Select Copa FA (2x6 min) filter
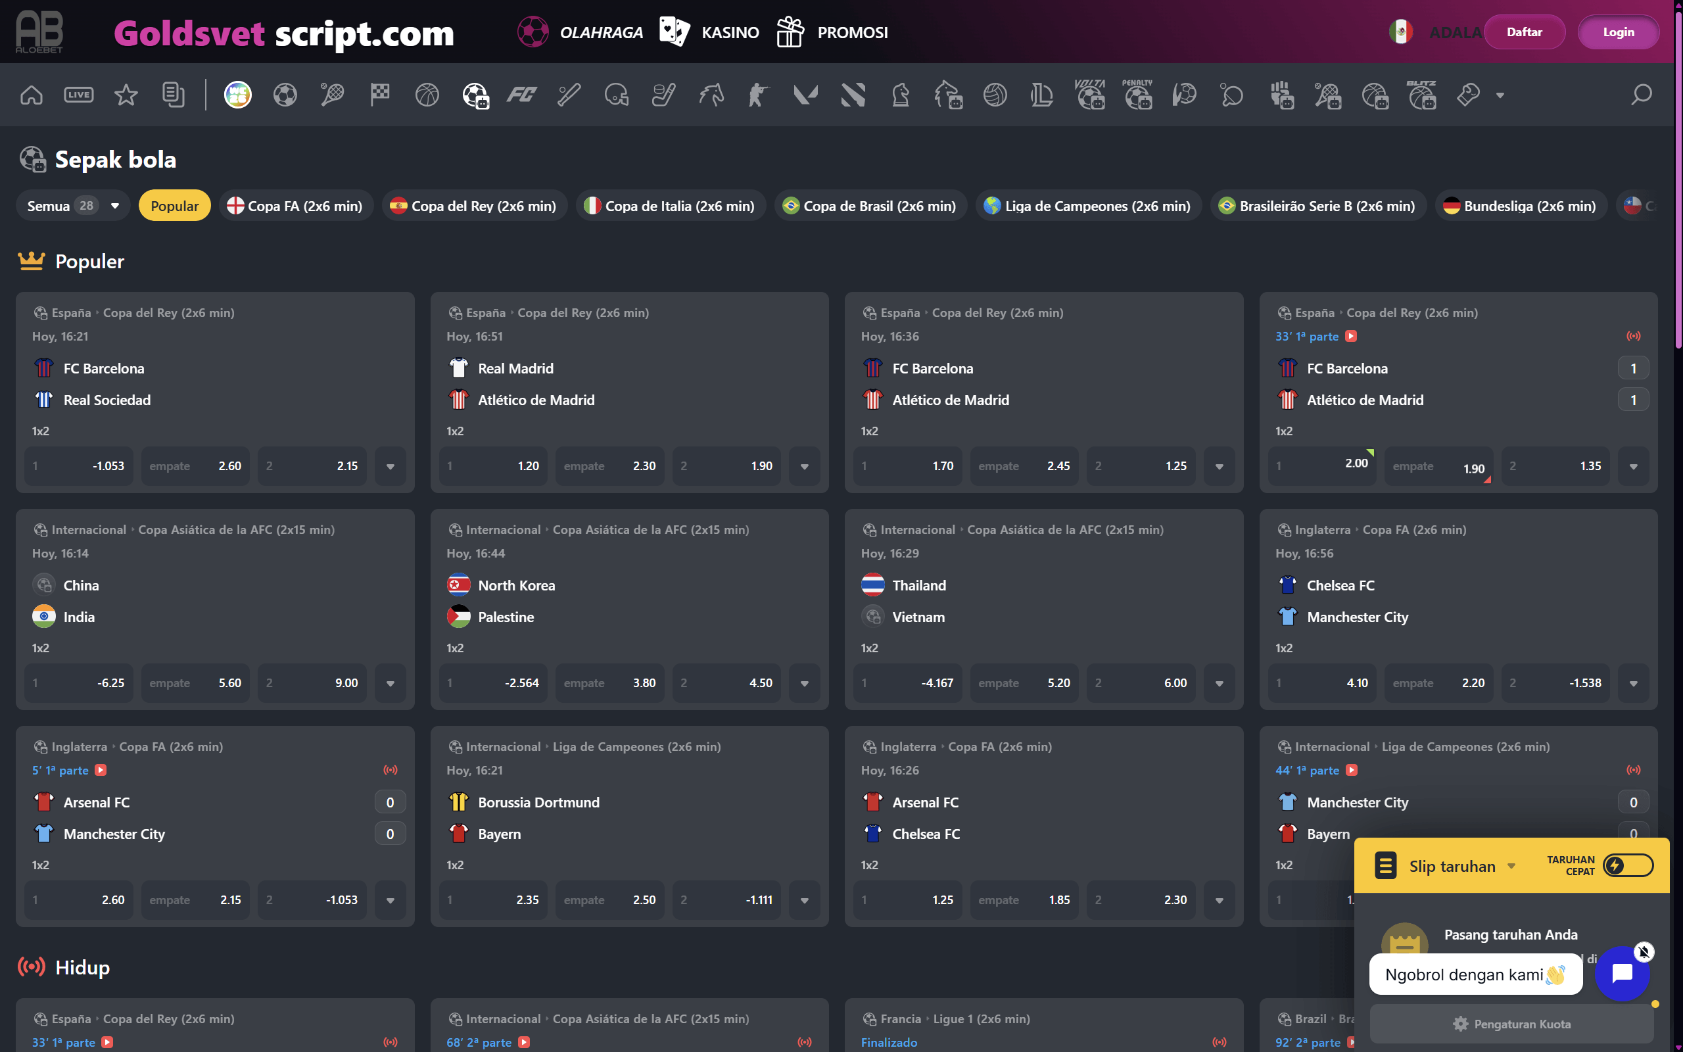Viewport: 1683px width, 1052px height. [x=296, y=205]
